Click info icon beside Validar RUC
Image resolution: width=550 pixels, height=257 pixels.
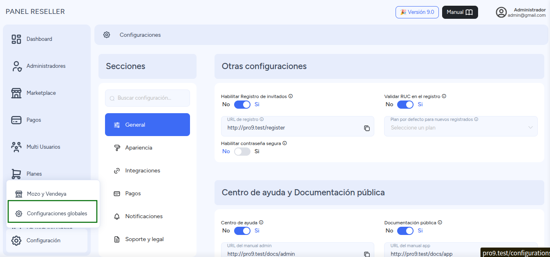click(444, 96)
